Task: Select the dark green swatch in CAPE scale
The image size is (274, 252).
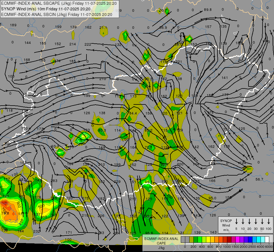Action: tap(196, 240)
